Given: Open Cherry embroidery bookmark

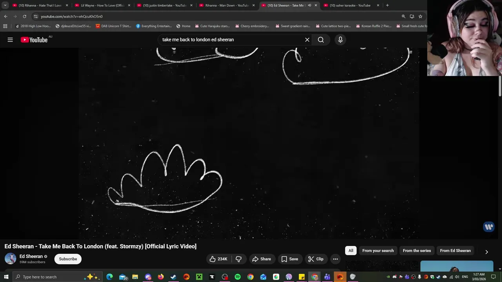Looking at the screenshot, I should [x=252, y=26].
